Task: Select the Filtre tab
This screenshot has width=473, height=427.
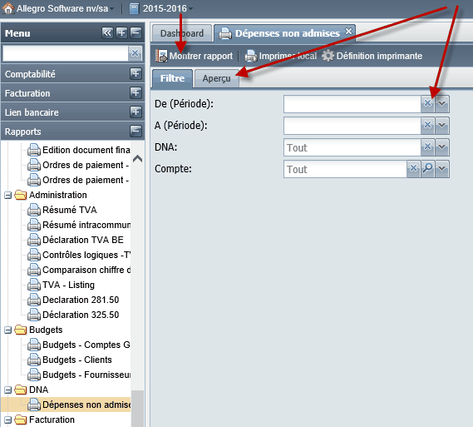Action: tap(172, 78)
